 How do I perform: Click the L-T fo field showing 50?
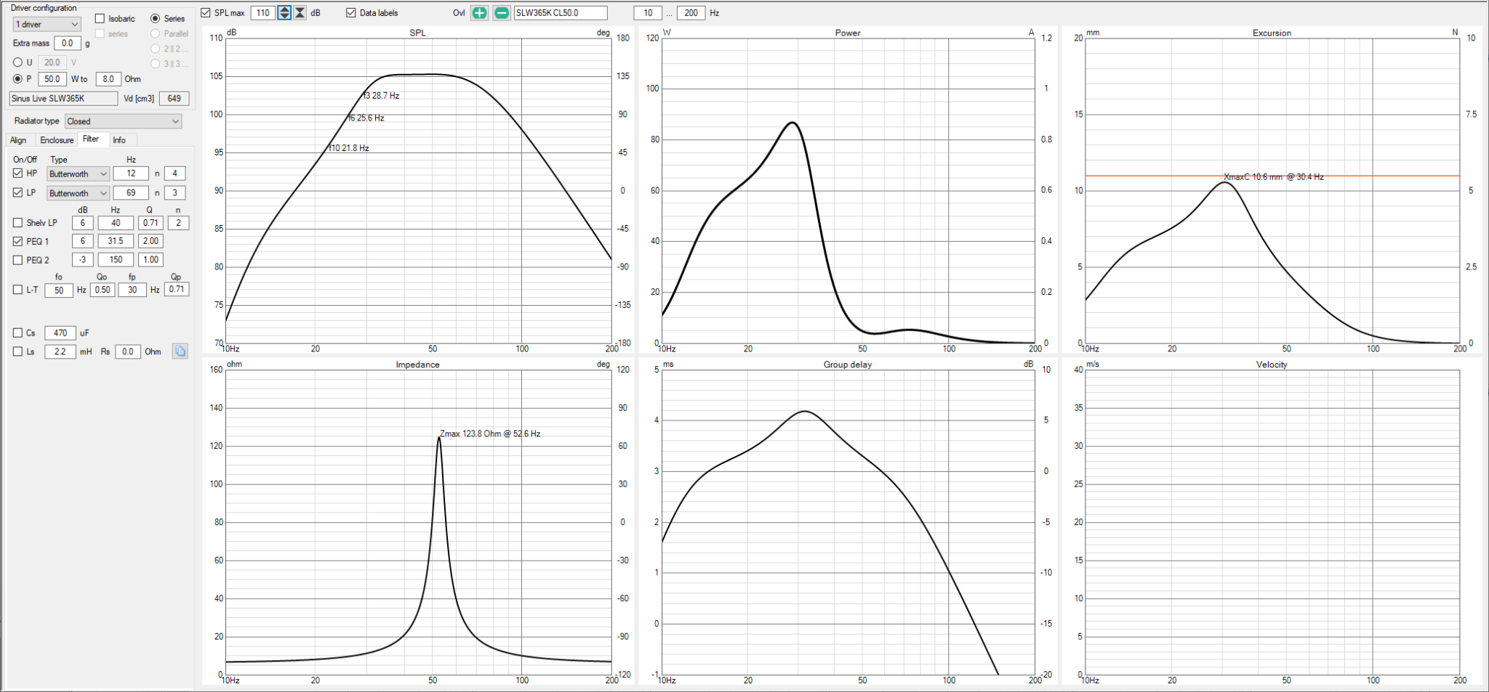coord(59,290)
